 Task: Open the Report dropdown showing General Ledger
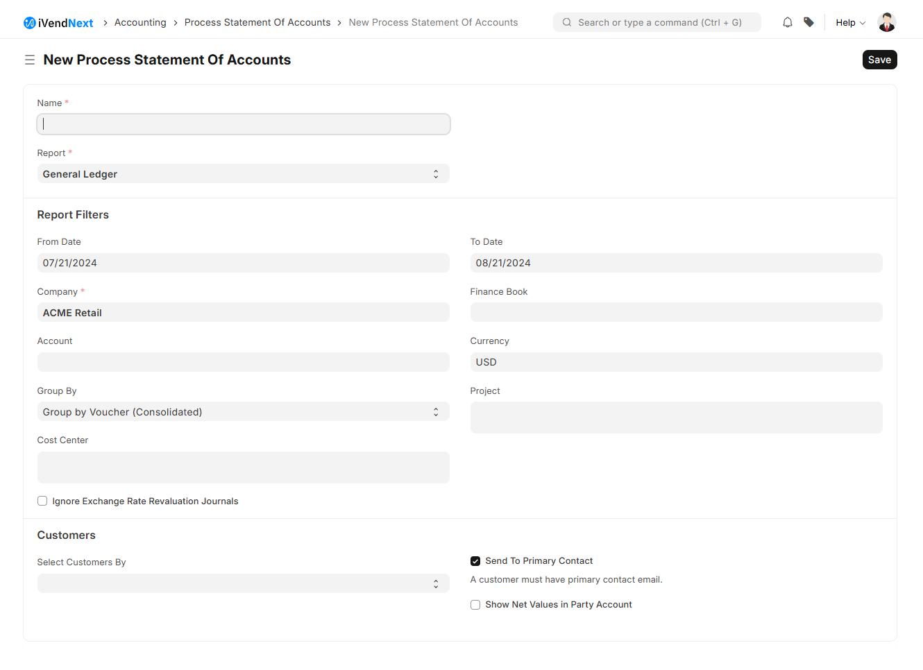point(243,173)
